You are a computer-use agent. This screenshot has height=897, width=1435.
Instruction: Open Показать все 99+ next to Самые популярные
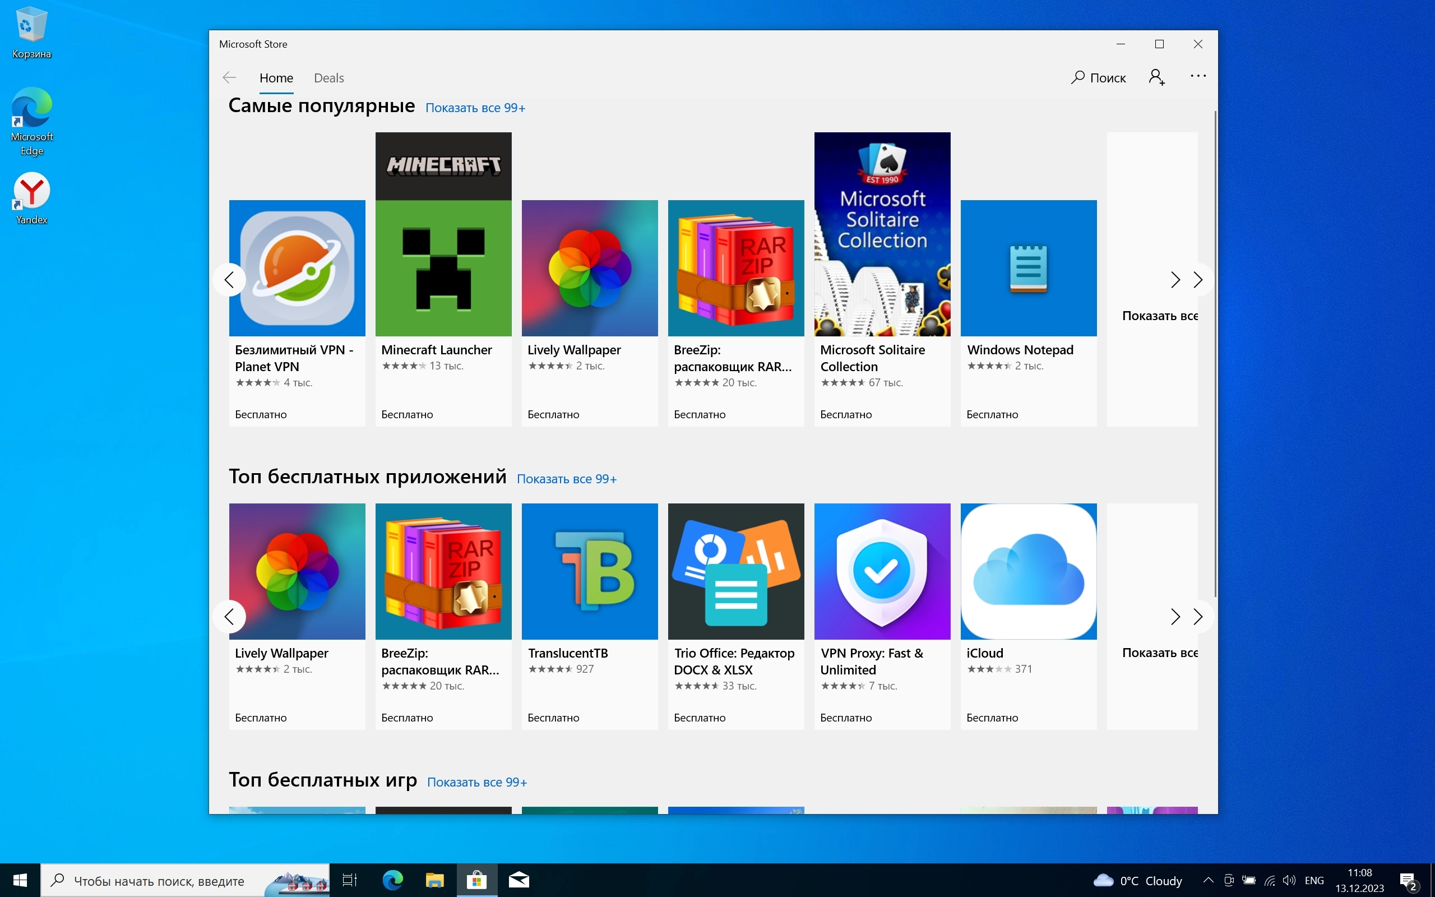[x=475, y=108]
